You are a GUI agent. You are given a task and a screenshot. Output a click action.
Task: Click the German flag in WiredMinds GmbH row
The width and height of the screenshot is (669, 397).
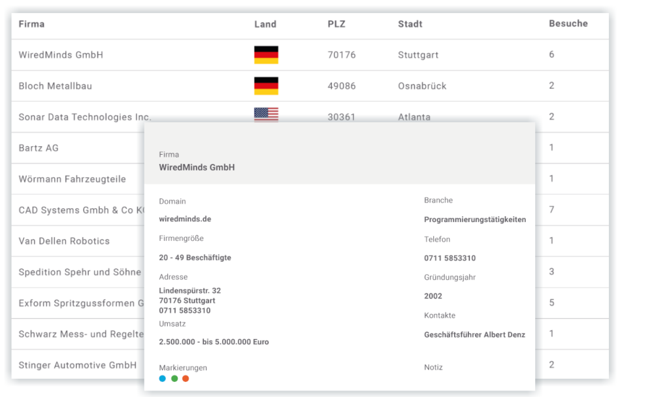(x=267, y=55)
